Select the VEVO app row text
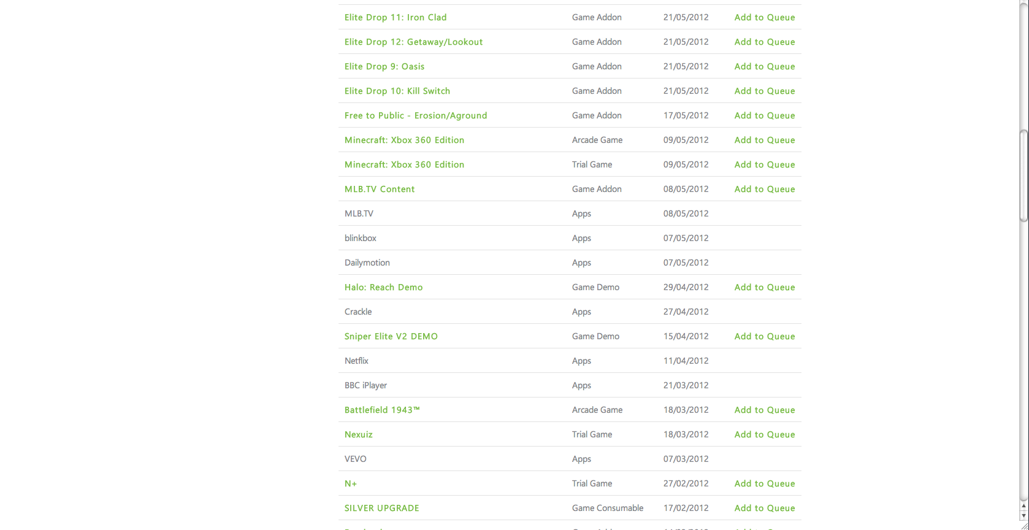This screenshot has height=530, width=1029. point(356,459)
